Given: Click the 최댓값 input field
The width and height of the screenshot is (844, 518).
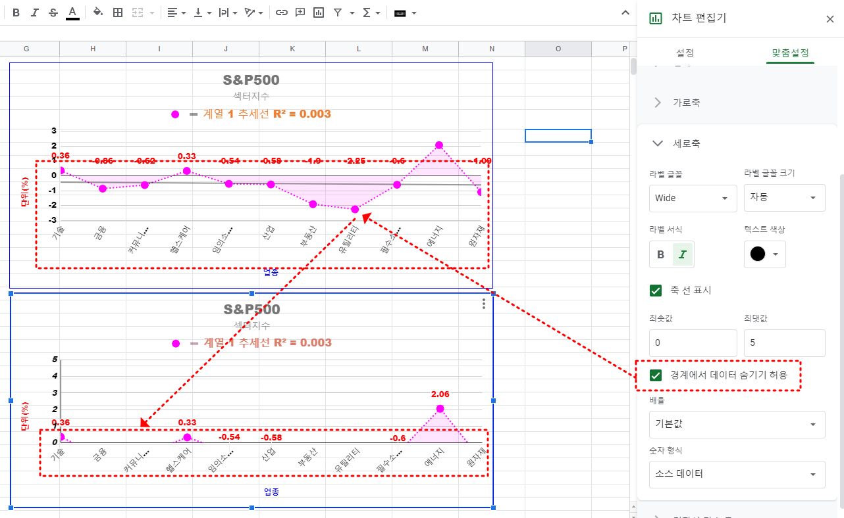Looking at the screenshot, I should pos(784,343).
